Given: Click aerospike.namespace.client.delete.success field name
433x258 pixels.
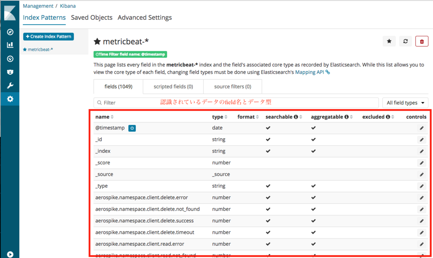Looking at the screenshot, I should 145,221.
